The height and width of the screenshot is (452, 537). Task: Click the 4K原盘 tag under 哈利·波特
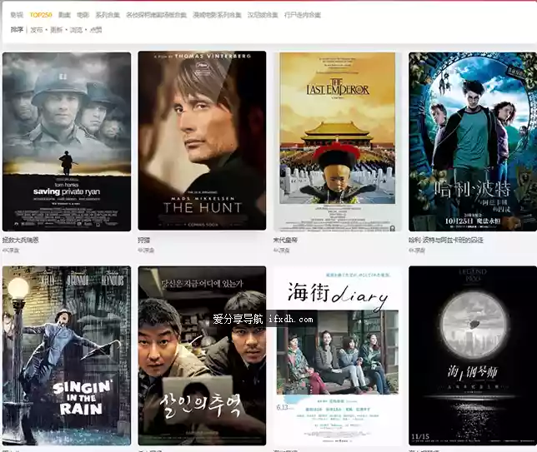pyautogui.click(x=417, y=251)
